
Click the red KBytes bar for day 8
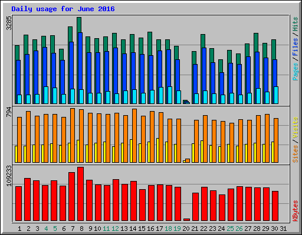click(80, 194)
